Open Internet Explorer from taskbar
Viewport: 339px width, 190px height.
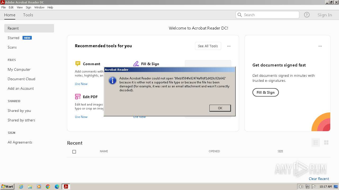pyautogui.click(x=21, y=187)
